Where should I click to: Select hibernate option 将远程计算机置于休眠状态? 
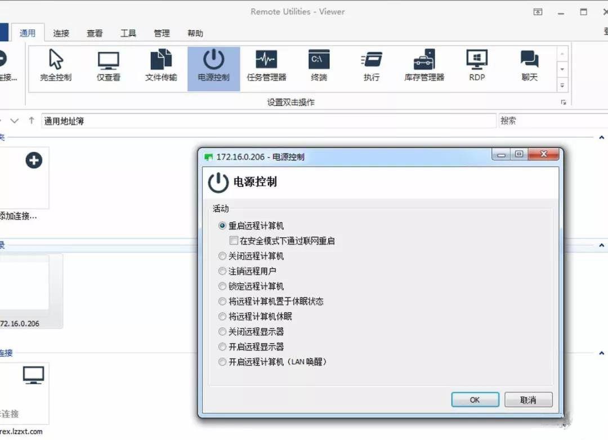(x=222, y=301)
